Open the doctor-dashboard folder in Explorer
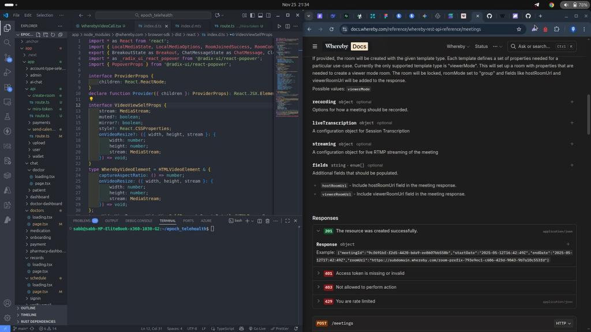This screenshot has height=332, width=591. point(46,203)
